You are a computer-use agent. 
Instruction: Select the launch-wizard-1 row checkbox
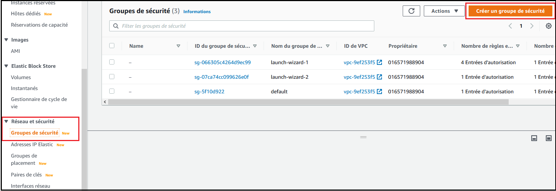tap(112, 62)
